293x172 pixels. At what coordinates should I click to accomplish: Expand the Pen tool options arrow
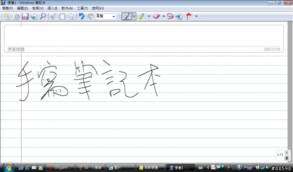click(x=134, y=17)
